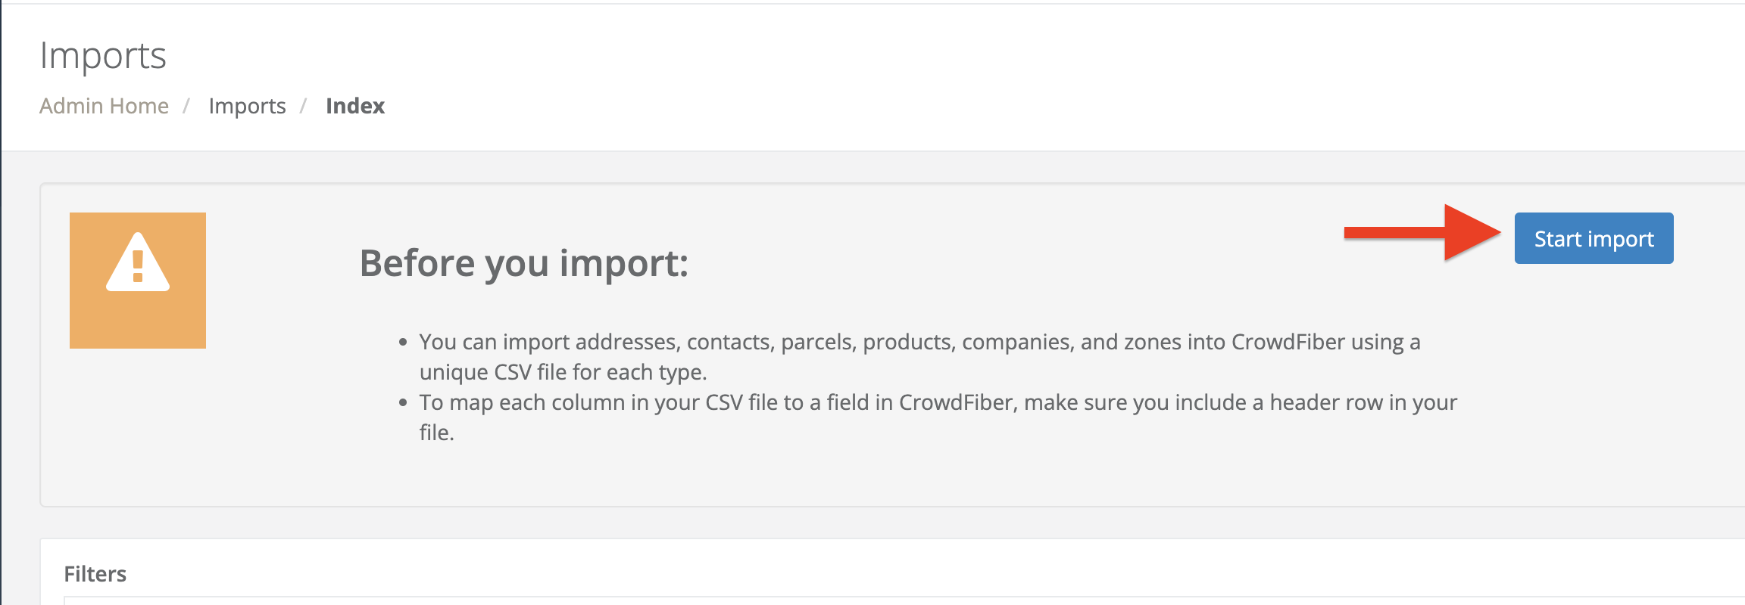The image size is (1745, 605).
Task: Click the slash separator after Admin Home
Action: click(186, 106)
